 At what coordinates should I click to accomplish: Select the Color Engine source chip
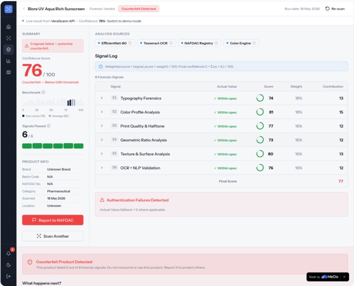[x=241, y=43]
